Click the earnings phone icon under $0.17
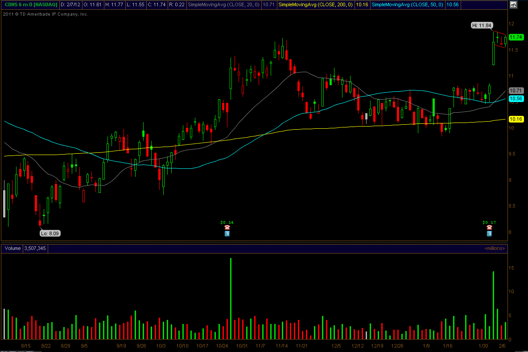 [489, 228]
